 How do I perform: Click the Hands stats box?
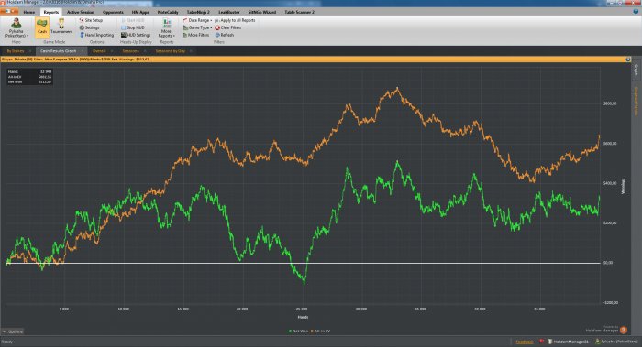(29, 77)
